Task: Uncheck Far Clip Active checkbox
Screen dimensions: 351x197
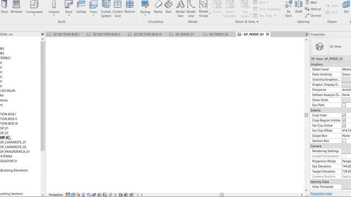Action: tap(344, 125)
